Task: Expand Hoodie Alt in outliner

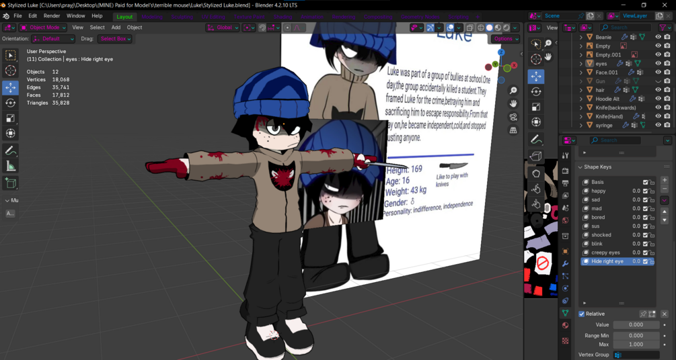Action: point(580,99)
